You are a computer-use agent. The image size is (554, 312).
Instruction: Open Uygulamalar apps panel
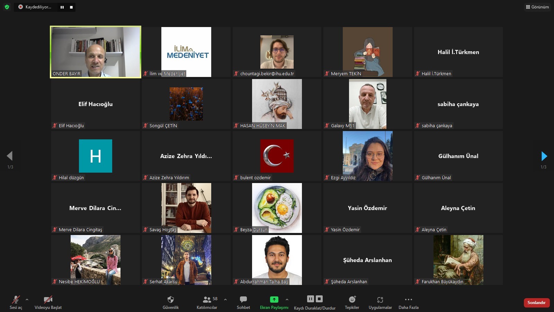click(x=380, y=302)
